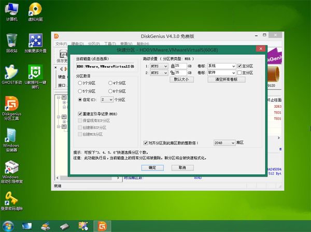311x232 pixels.
Task: Open partition 1 NTFS file system dropdown
Action: [159, 66]
